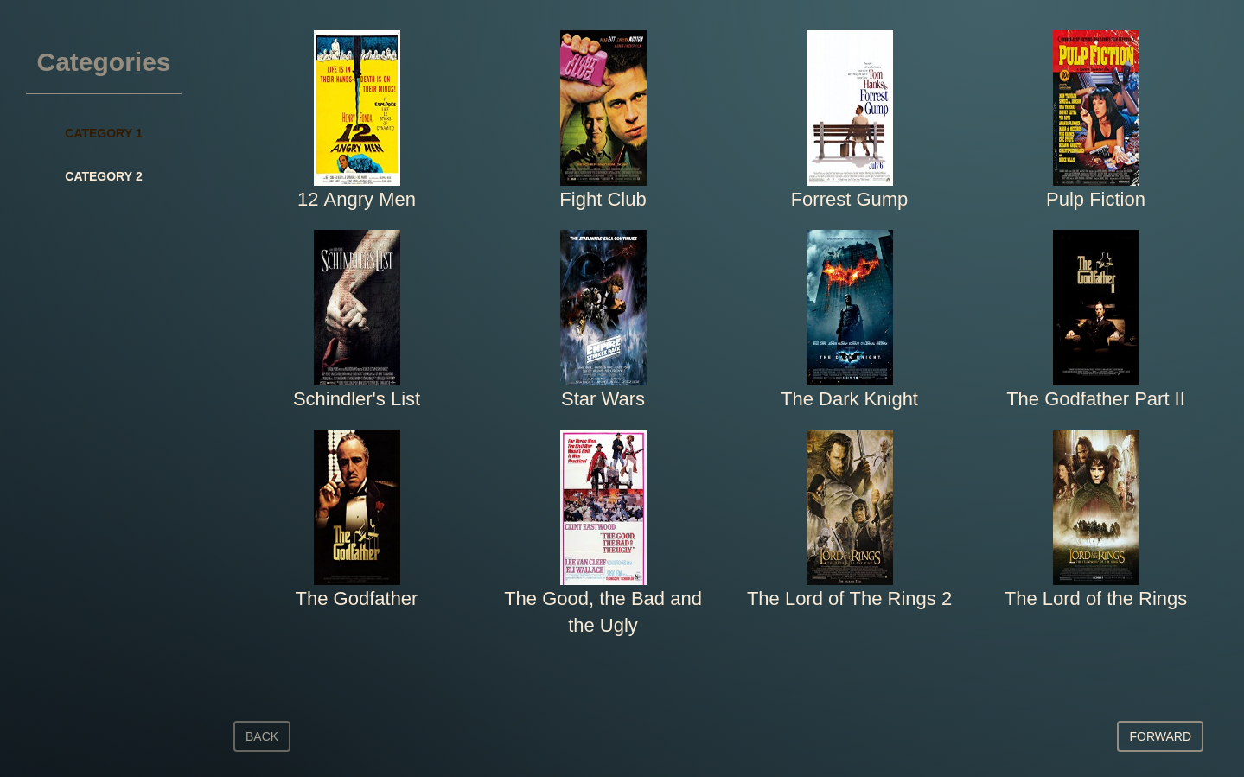The width and height of the screenshot is (1244, 777).
Task: Open The Lord of The Rings 2 poster
Action: 849,507
